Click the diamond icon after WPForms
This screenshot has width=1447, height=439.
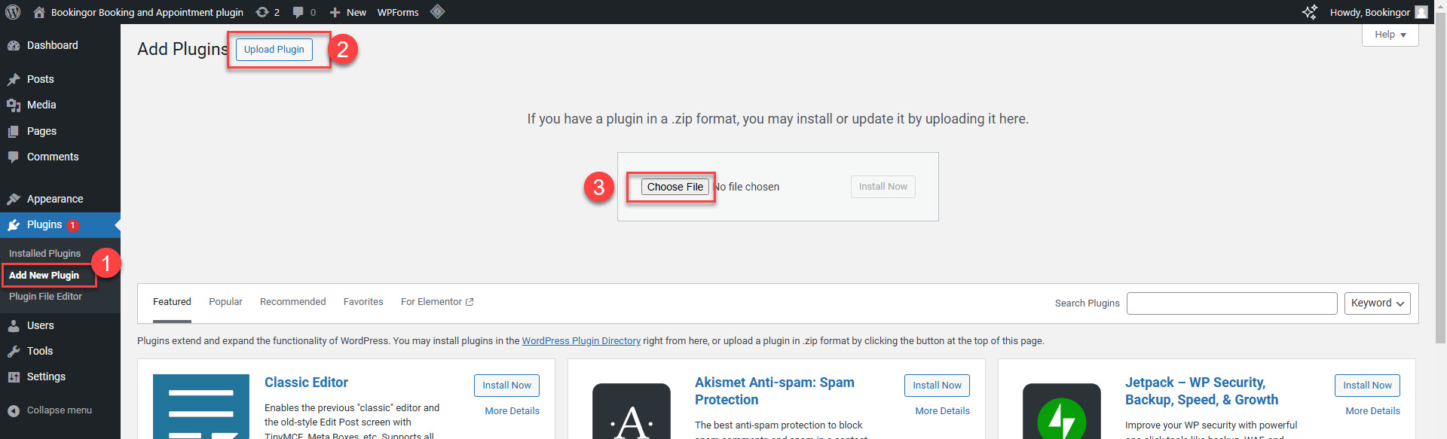click(x=437, y=12)
